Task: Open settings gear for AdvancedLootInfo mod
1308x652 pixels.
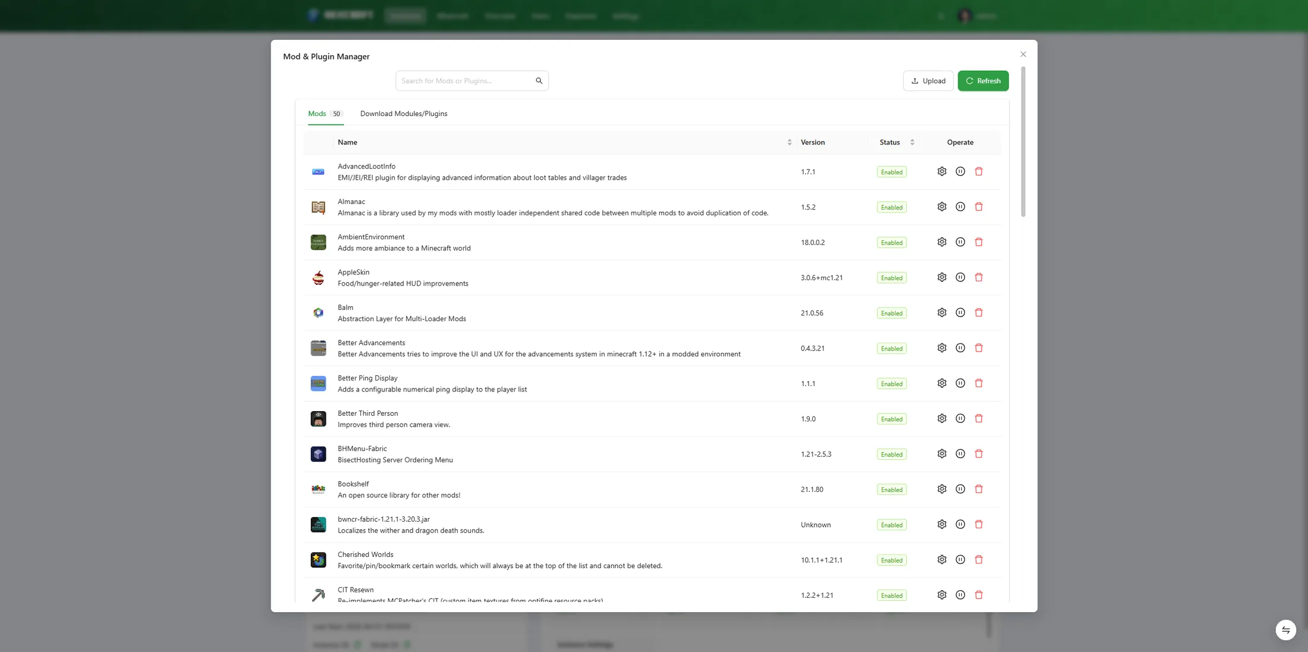Action: (942, 171)
